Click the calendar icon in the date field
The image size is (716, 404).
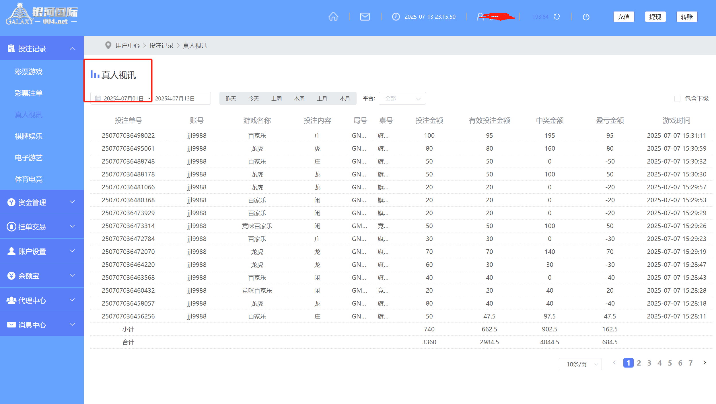coord(98,98)
